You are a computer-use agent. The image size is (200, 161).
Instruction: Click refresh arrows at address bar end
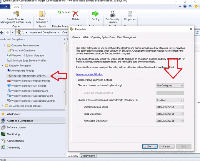197,32
